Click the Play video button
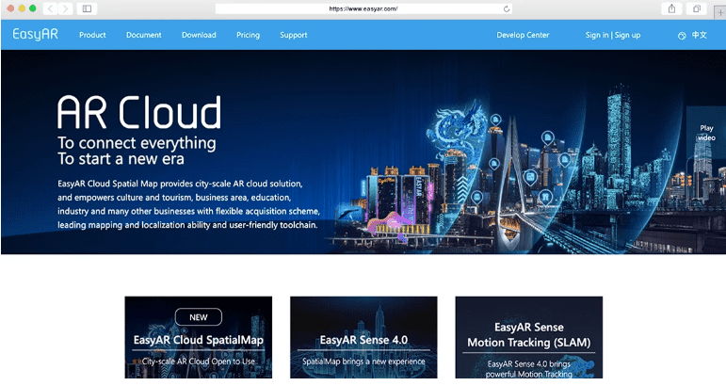 (x=706, y=133)
